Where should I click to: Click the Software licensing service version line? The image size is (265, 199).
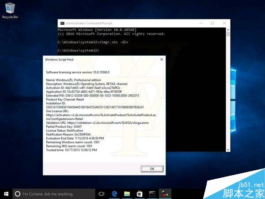point(78,72)
